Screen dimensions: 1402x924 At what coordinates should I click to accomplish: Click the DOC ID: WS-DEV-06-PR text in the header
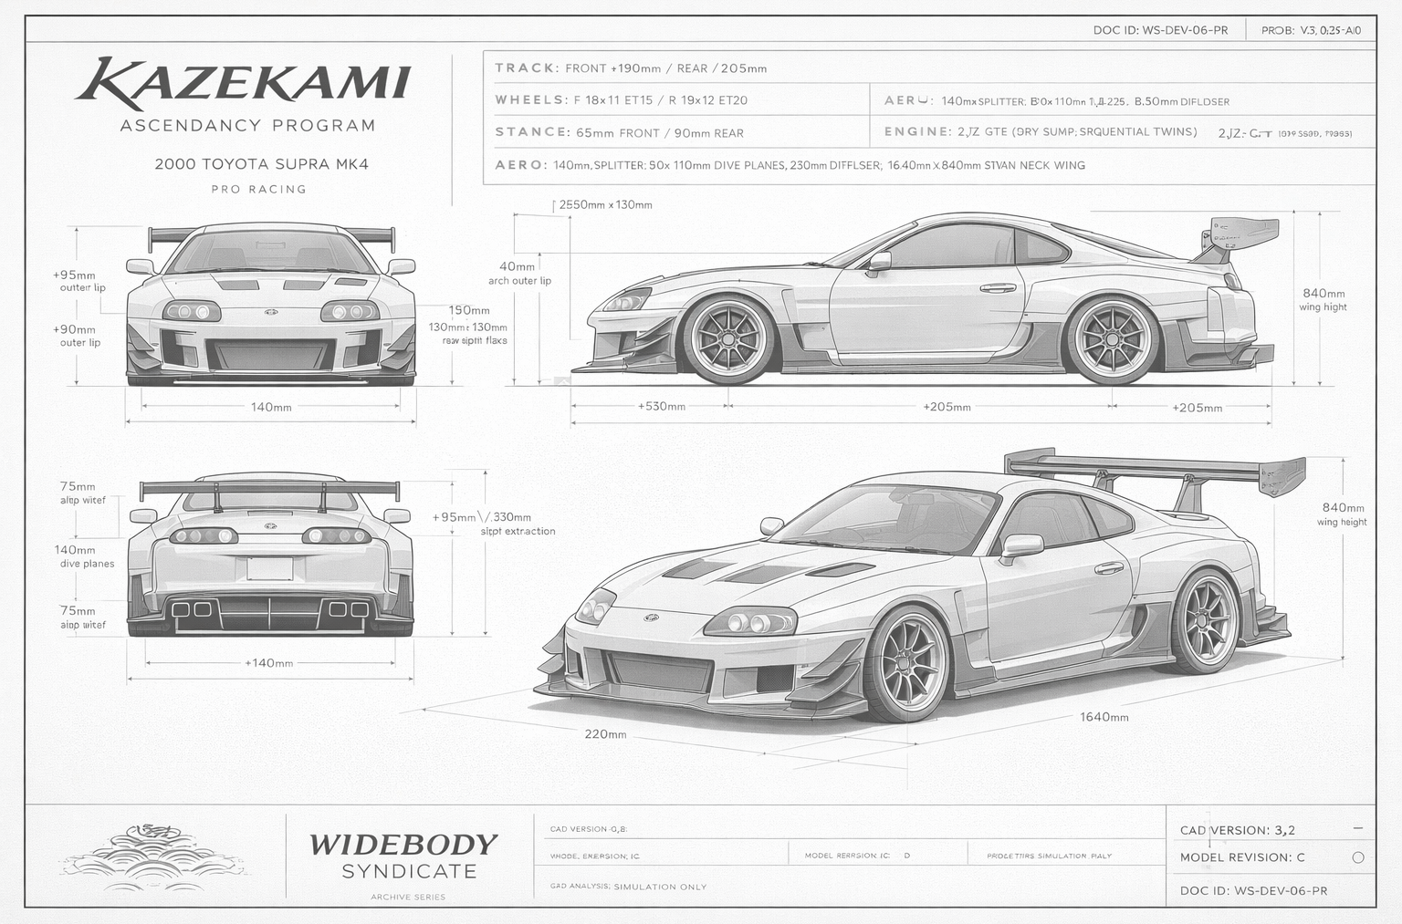coord(1160,30)
